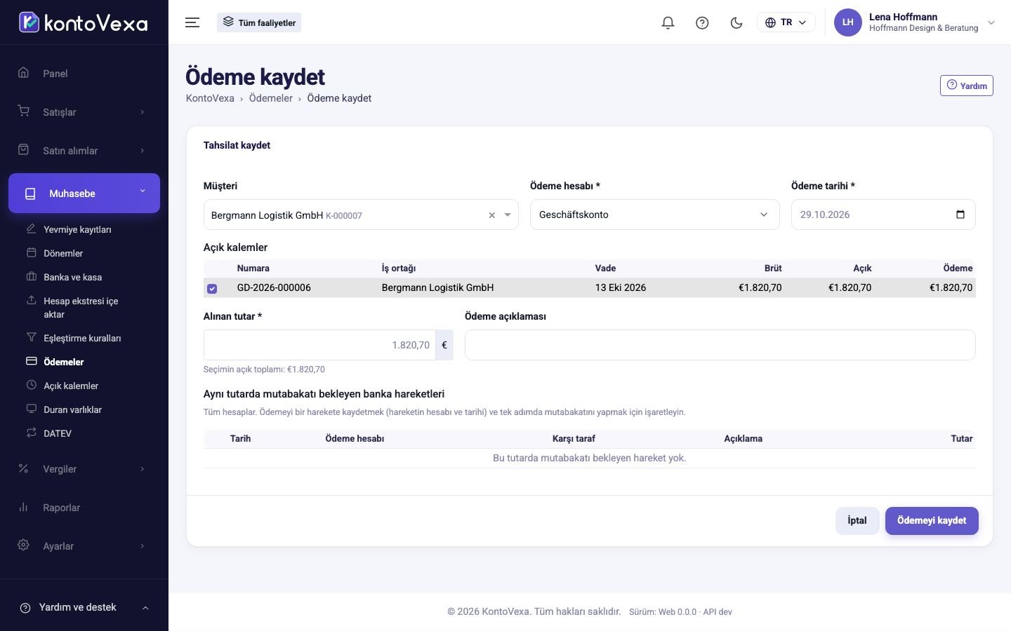Uncheck invoice GD-2026-000006 checkbox
Image resolution: width=1011 pixels, height=631 pixels.
(212, 288)
